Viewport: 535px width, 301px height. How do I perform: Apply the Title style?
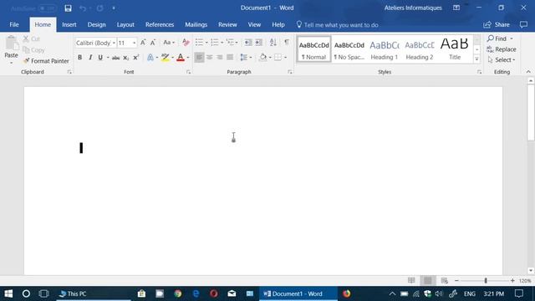pos(455,49)
